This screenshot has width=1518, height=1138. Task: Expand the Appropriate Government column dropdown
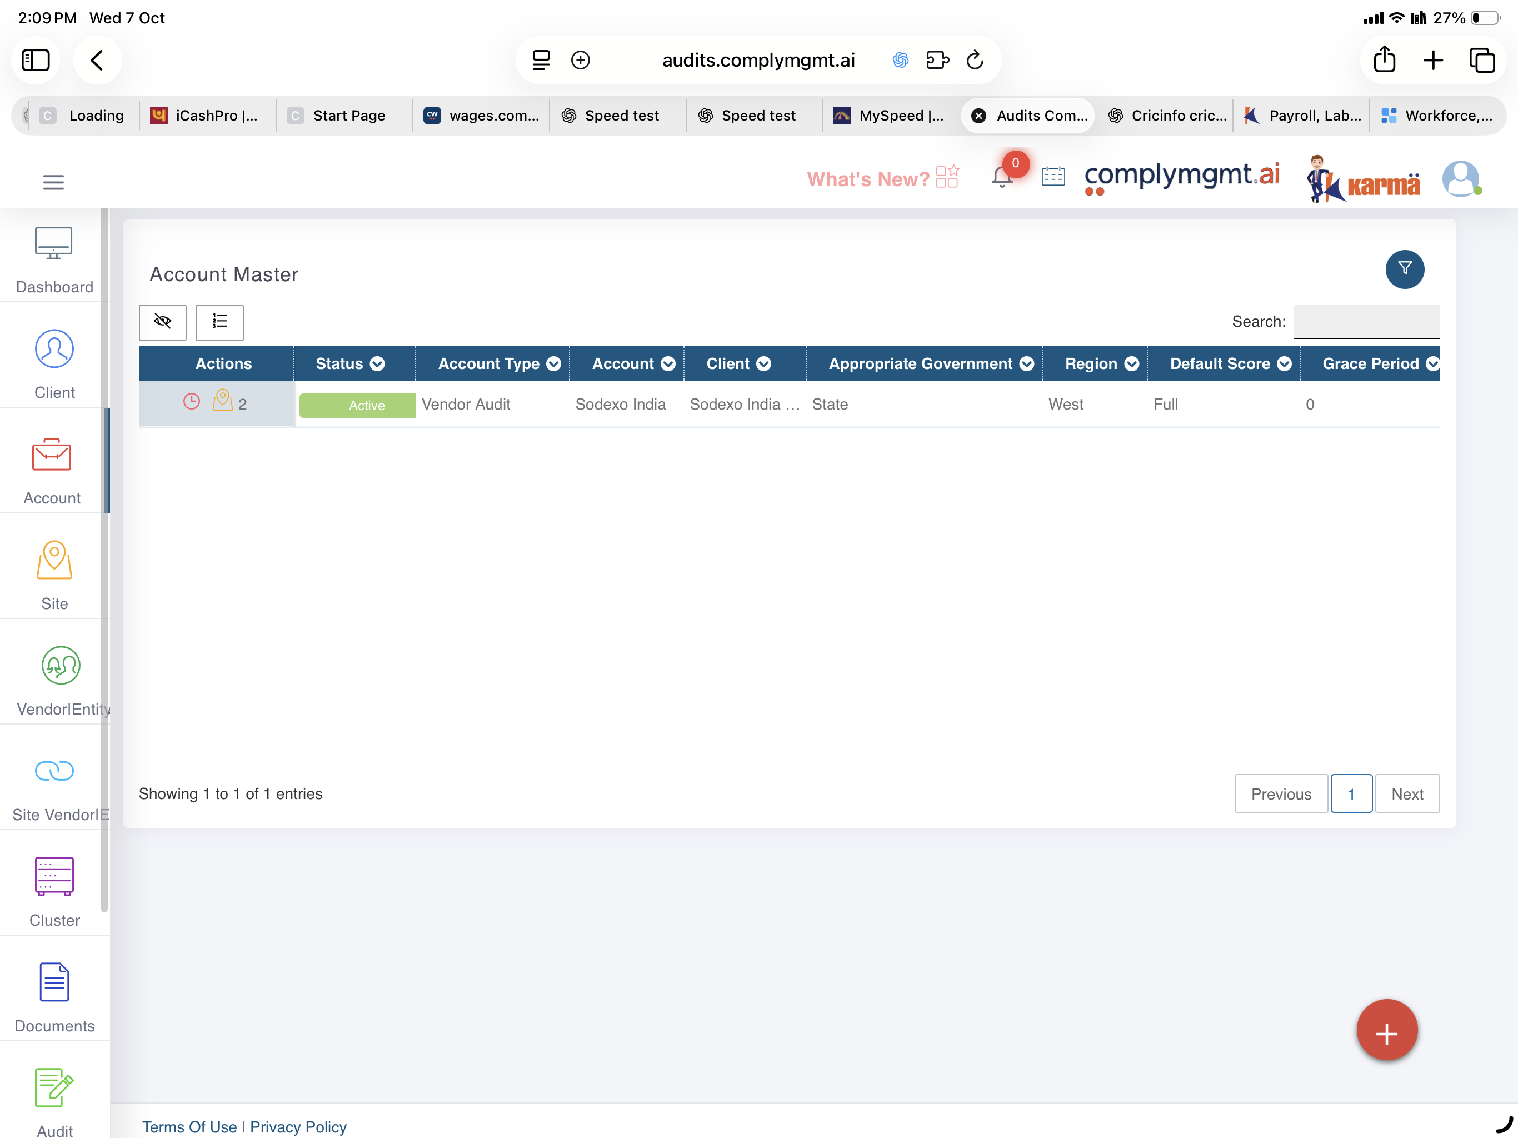[x=1027, y=364]
